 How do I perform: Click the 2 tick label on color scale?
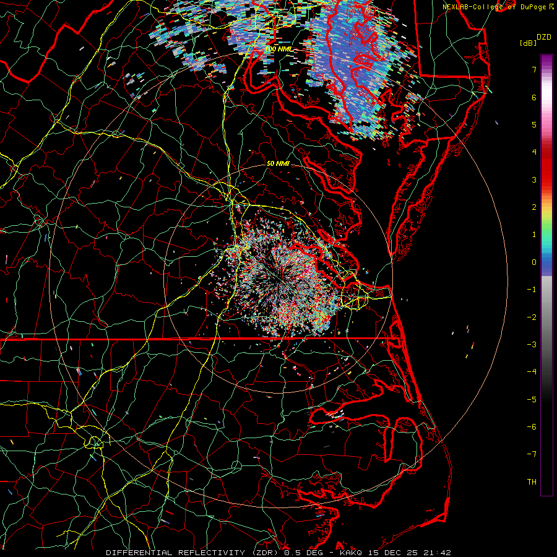[534, 207]
